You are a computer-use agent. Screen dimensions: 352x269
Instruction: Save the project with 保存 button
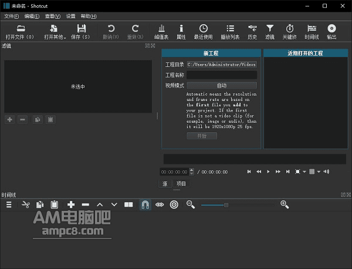pos(80,32)
